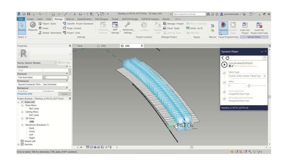The width and height of the screenshot is (288, 166).
Task: Expand the Families tree node
Action: 18,144
